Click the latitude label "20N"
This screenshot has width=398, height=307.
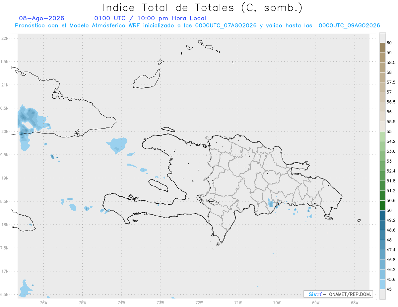(x=5, y=131)
